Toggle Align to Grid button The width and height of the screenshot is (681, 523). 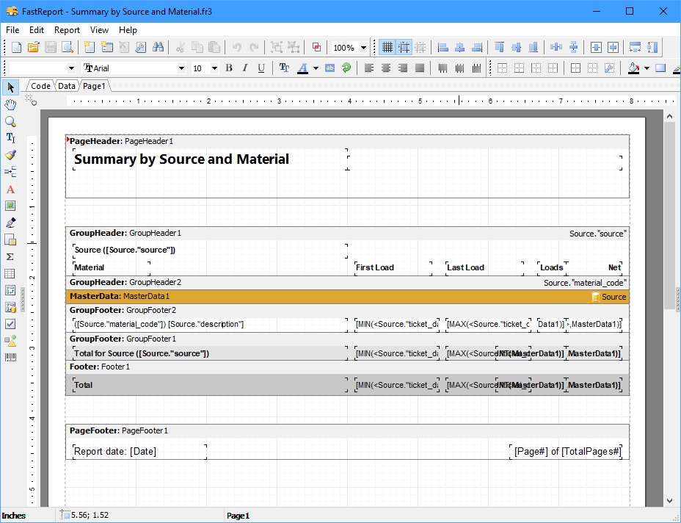coord(404,48)
